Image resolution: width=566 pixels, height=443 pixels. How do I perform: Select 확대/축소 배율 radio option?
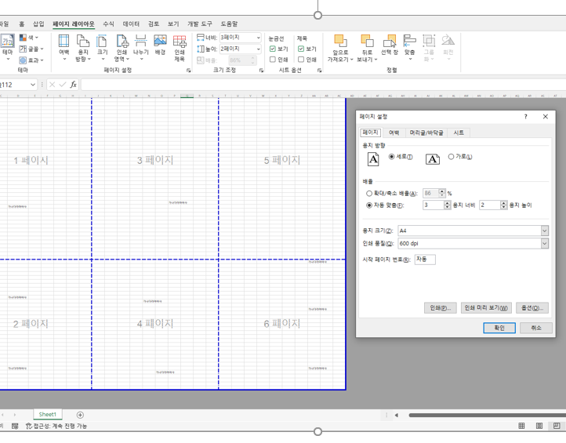point(369,194)
